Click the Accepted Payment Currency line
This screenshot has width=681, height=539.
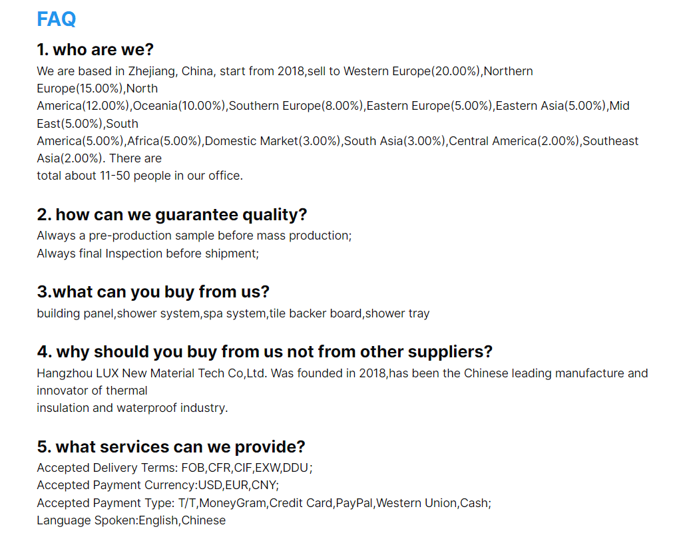(x=158, y=485)
